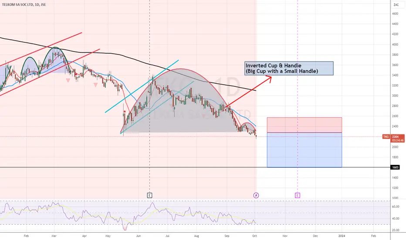Click the Apr label on time axis
Viewport: 406px width, 240px height.
85,236
